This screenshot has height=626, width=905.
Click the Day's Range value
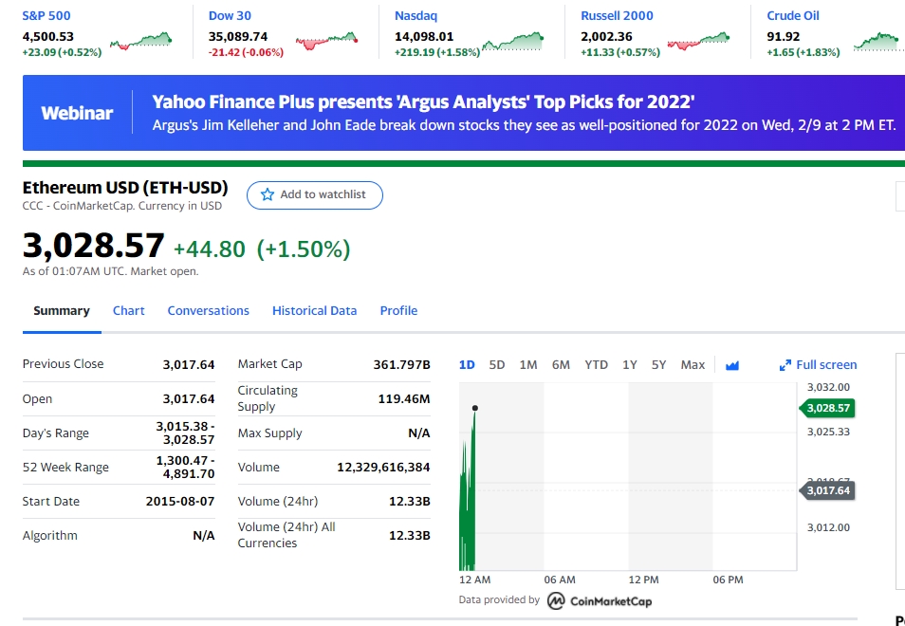coord(185,433)
